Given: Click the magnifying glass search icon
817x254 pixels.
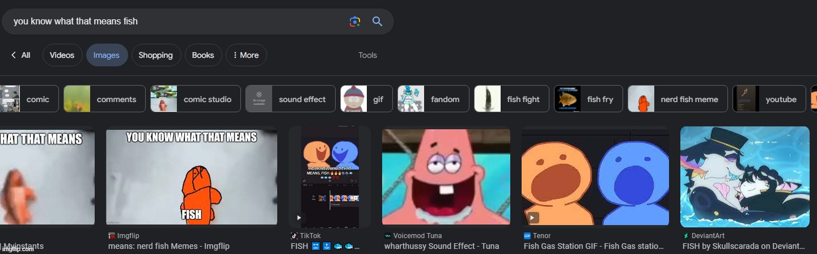Looking at the screenshot, I should pyautogui.click(x=377, y=22).
